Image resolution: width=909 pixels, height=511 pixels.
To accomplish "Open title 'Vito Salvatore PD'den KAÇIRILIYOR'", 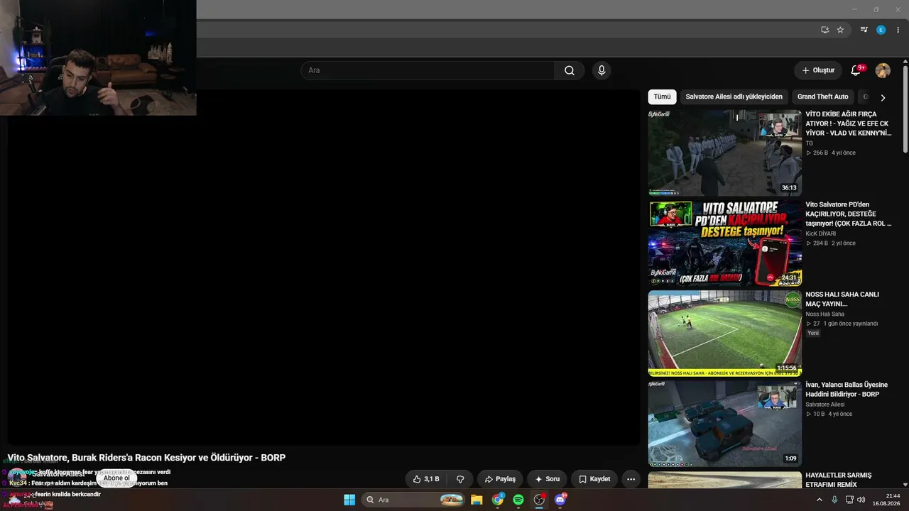I will tap(848, 214).
